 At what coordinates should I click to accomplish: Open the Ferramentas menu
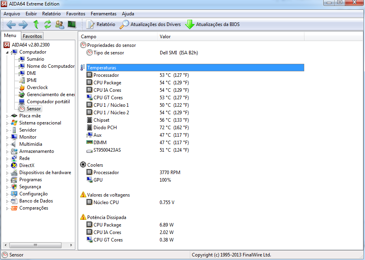[104, 14]
